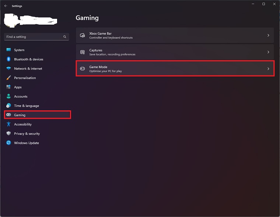The image size is (280, 217).
Task: Click the Bluetooth icon in sidebar
Action: click(8, 59)
